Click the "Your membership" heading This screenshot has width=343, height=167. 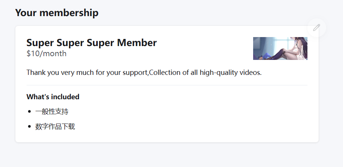57,13
